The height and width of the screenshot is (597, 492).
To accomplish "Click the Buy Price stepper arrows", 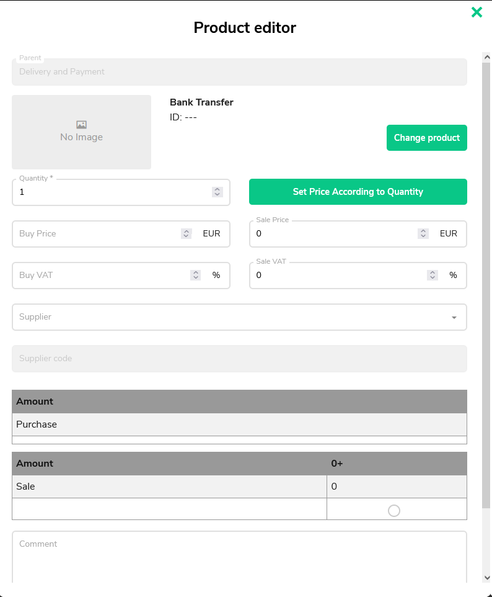I will coord(186,233).
